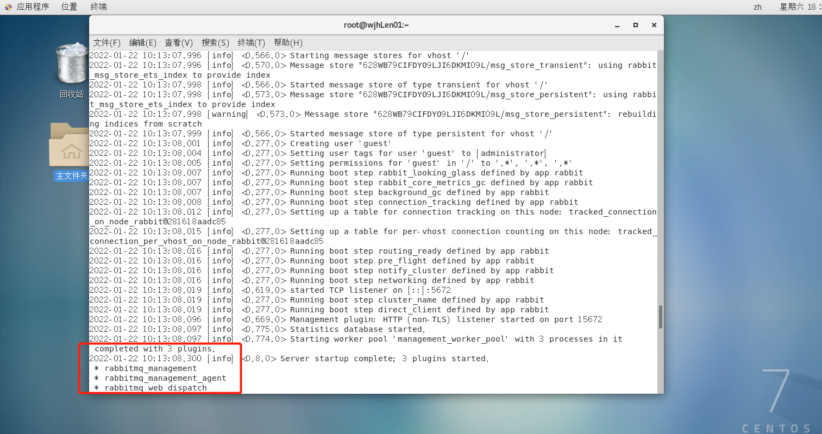
Task: Open the 文件(F) menu in terminal
Action: [x=106, y=42]
